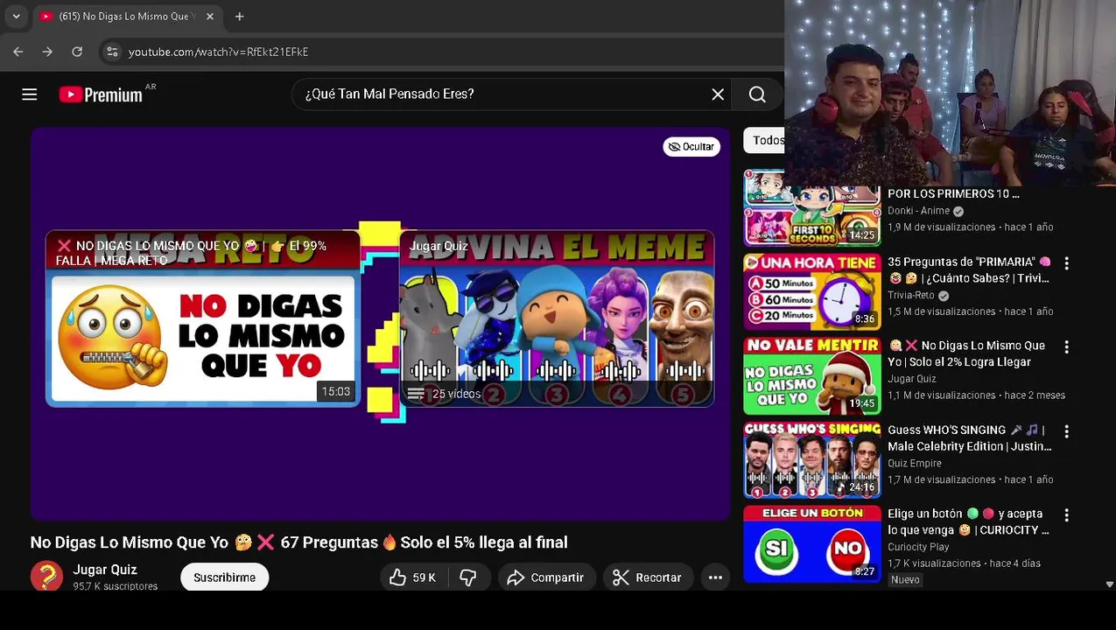Open Una Hora Tiene video thumbnail
This screenshot has width=1116, height=630.
pyautogui.click(x=812, y=290)
